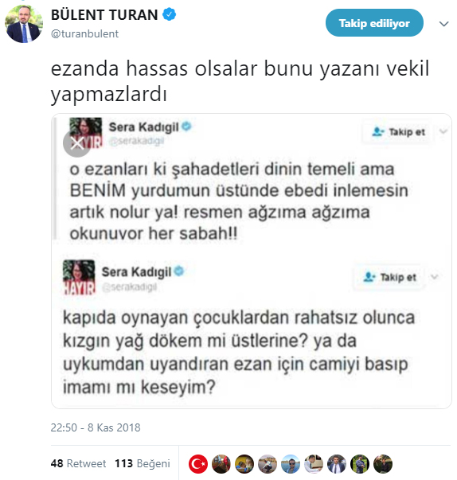Open Bülent Turan's profile picture
The image size is (457, 480).
click(24, 24)
